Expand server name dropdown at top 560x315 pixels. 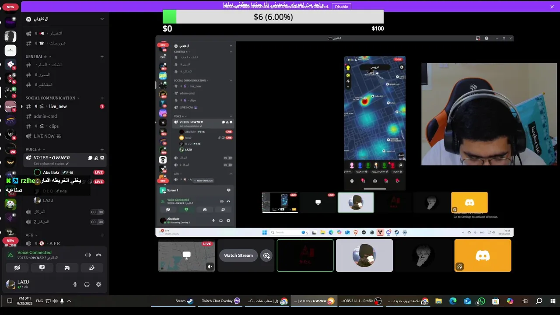click(102, 19)
